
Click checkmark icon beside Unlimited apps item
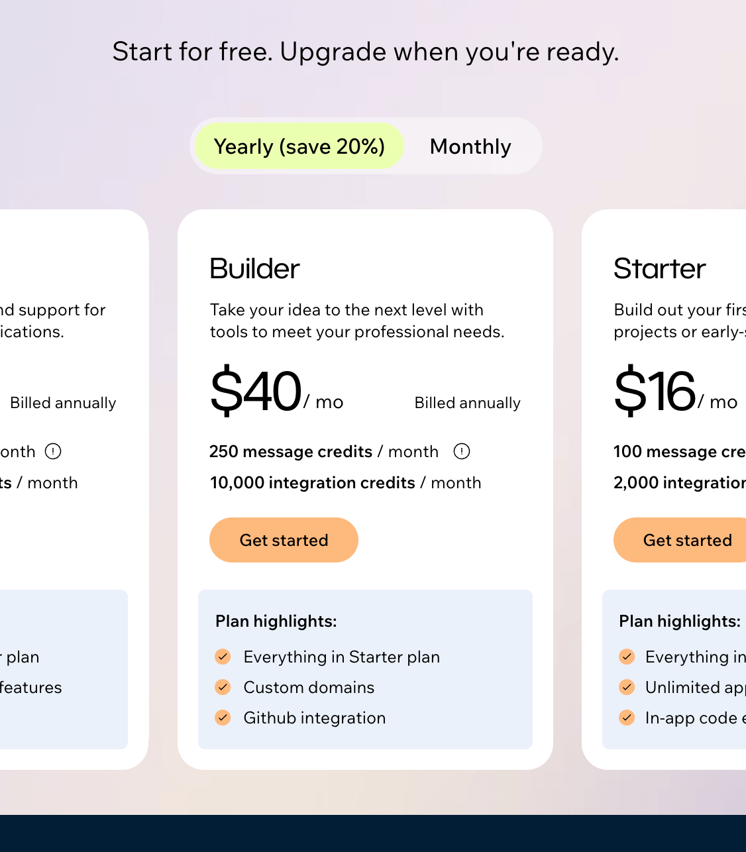pyautogui.click(x=627, y=687)
